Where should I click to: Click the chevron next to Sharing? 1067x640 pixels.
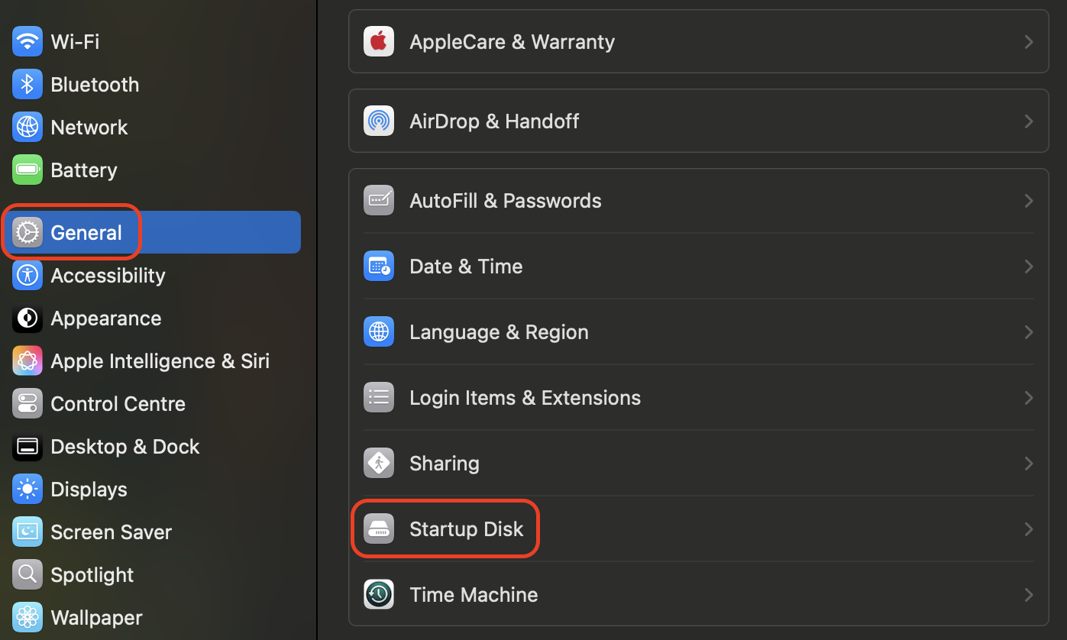[1028, 463]
